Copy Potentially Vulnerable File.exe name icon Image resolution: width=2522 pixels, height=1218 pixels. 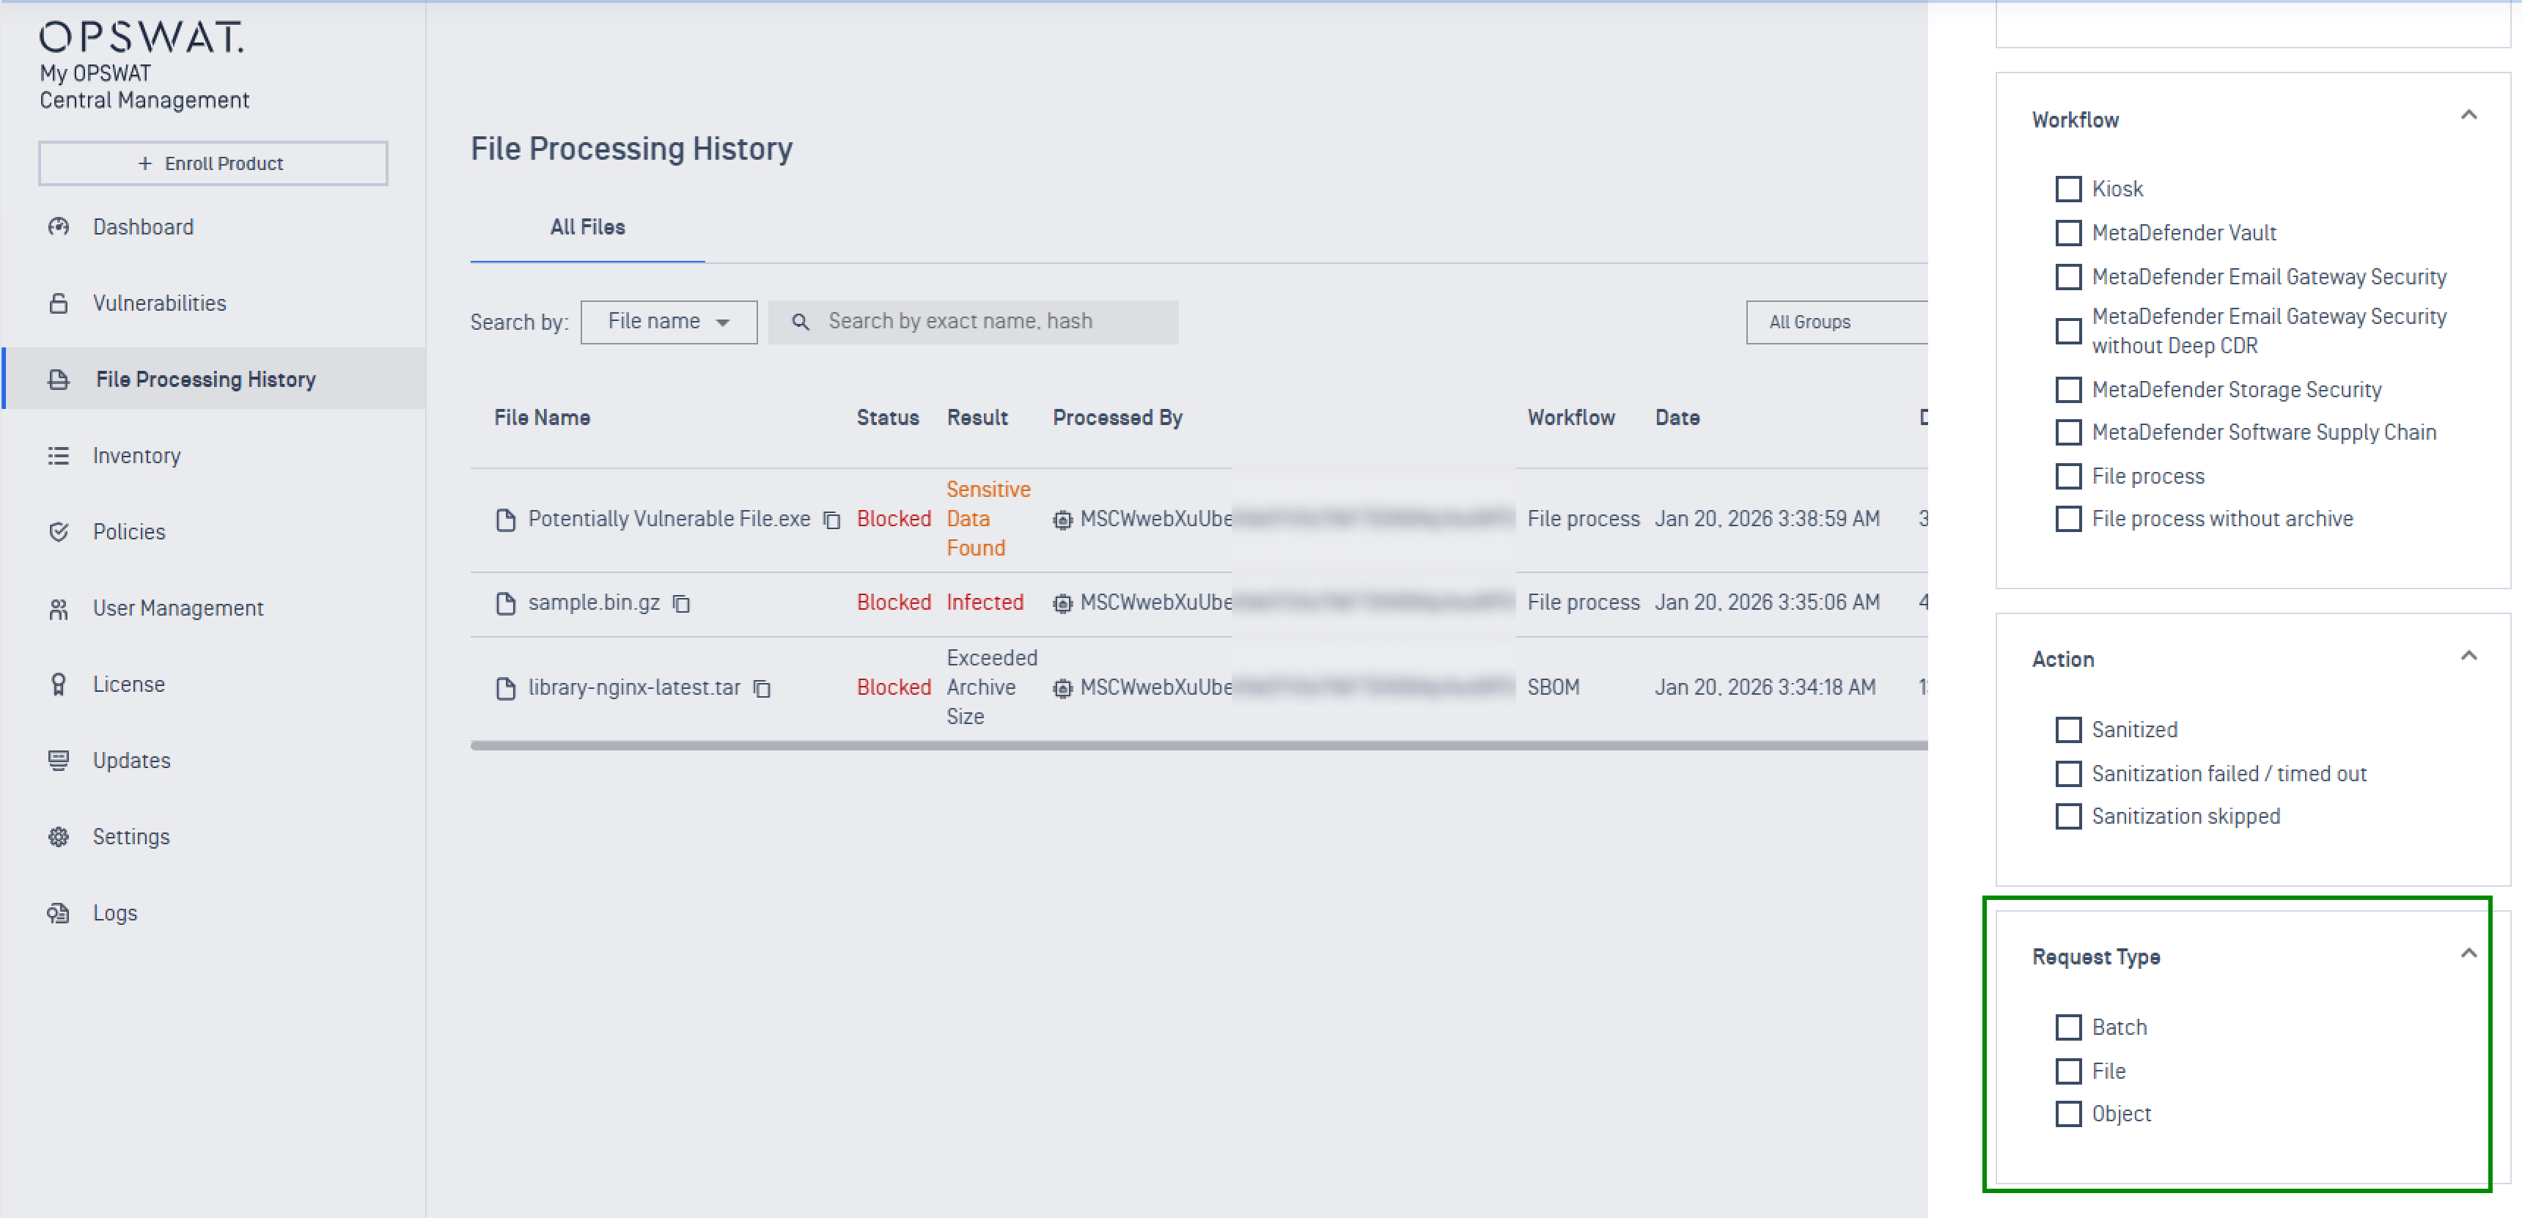831,520
